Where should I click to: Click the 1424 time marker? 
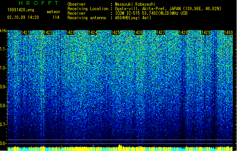click(x=93, y=32)
